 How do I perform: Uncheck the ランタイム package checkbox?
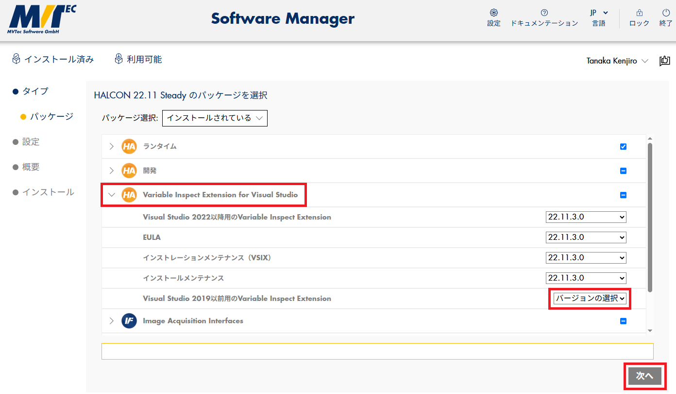(623, 146)
